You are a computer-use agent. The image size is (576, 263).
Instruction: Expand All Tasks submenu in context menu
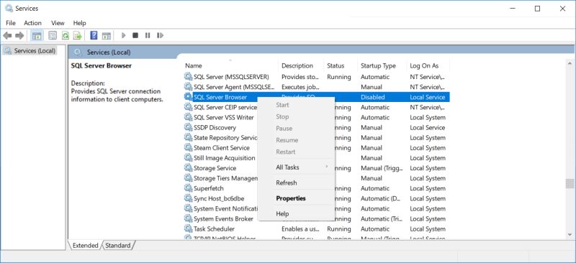[x=296, y=167]
